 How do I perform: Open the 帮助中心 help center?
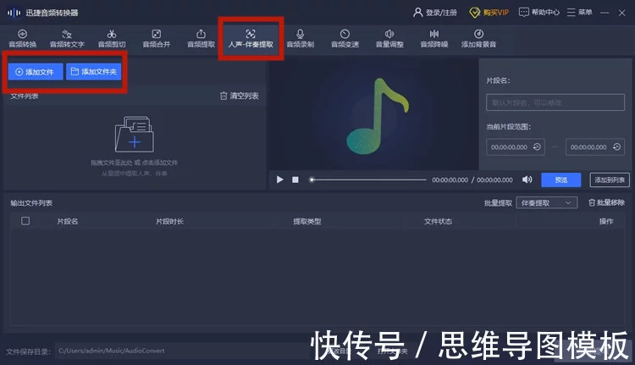click(x=539, y=13)
